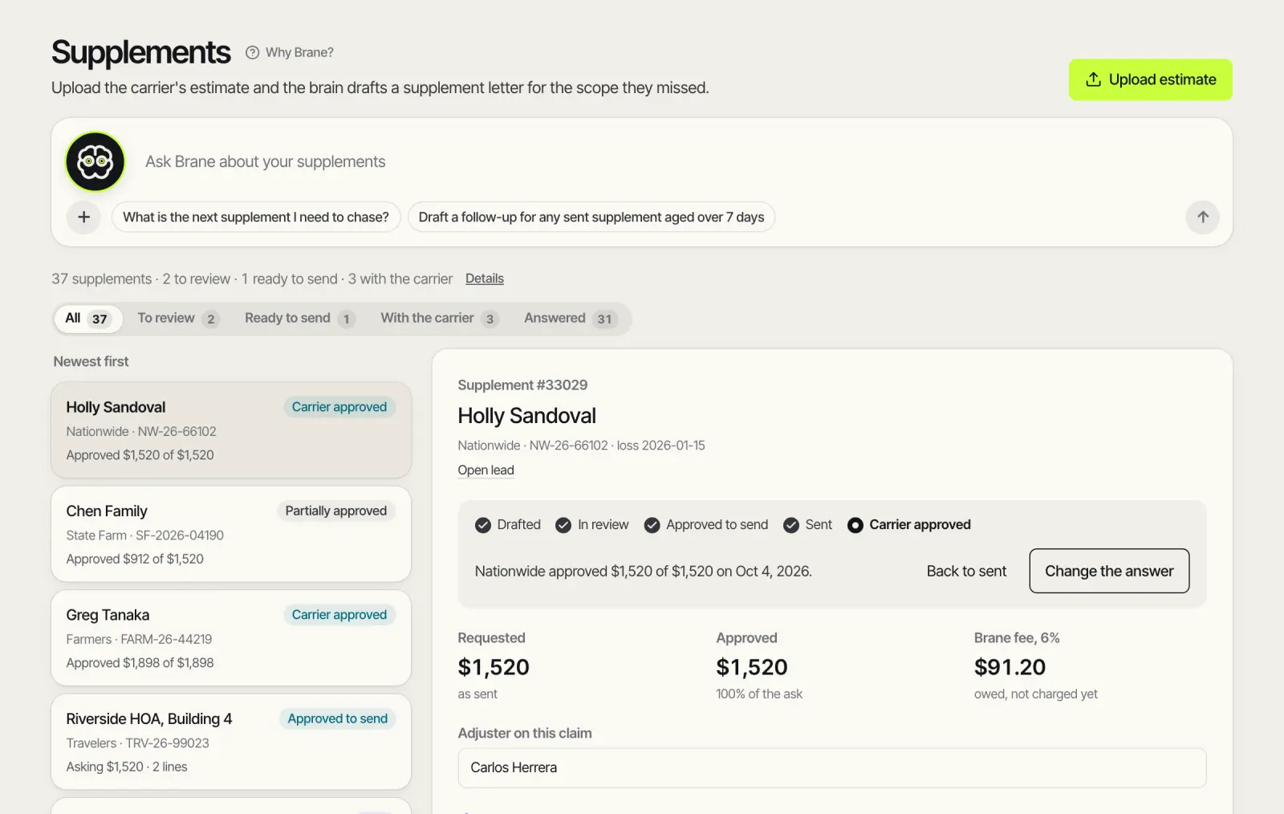Image resolution: width=1284 pixels, height=814 pixels.
Task: Click Back to sent
Action: (x=966, y=571)
